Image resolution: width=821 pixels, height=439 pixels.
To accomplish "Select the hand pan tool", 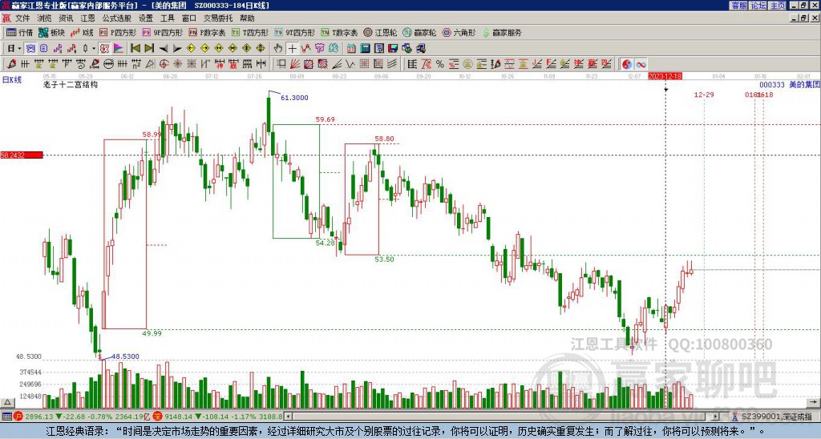I will click(278, 48).
